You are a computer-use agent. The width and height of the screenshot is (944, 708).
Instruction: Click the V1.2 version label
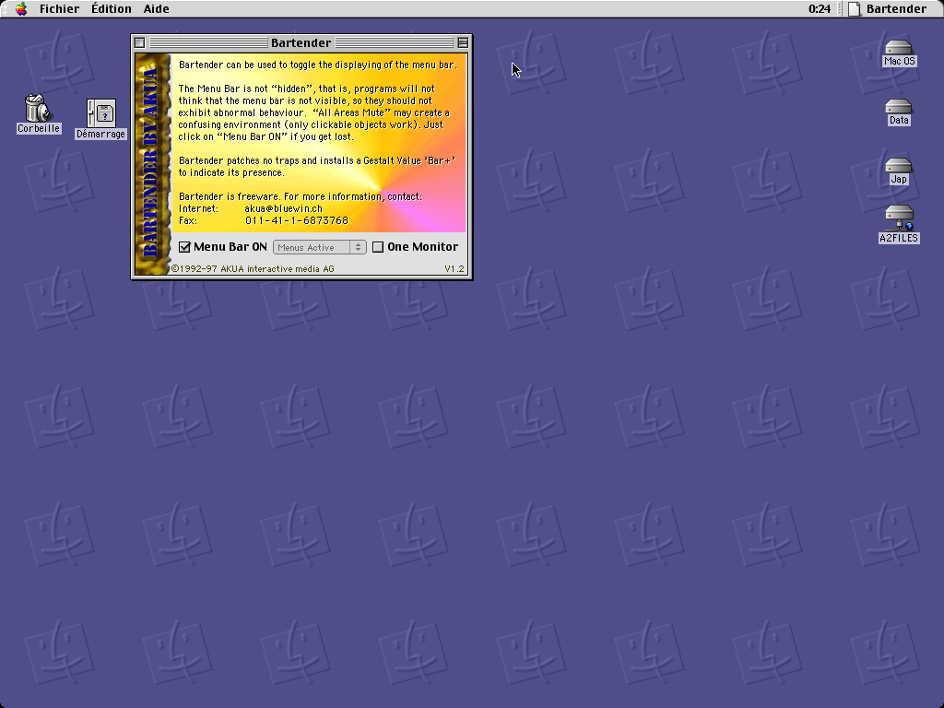(454, 269)
